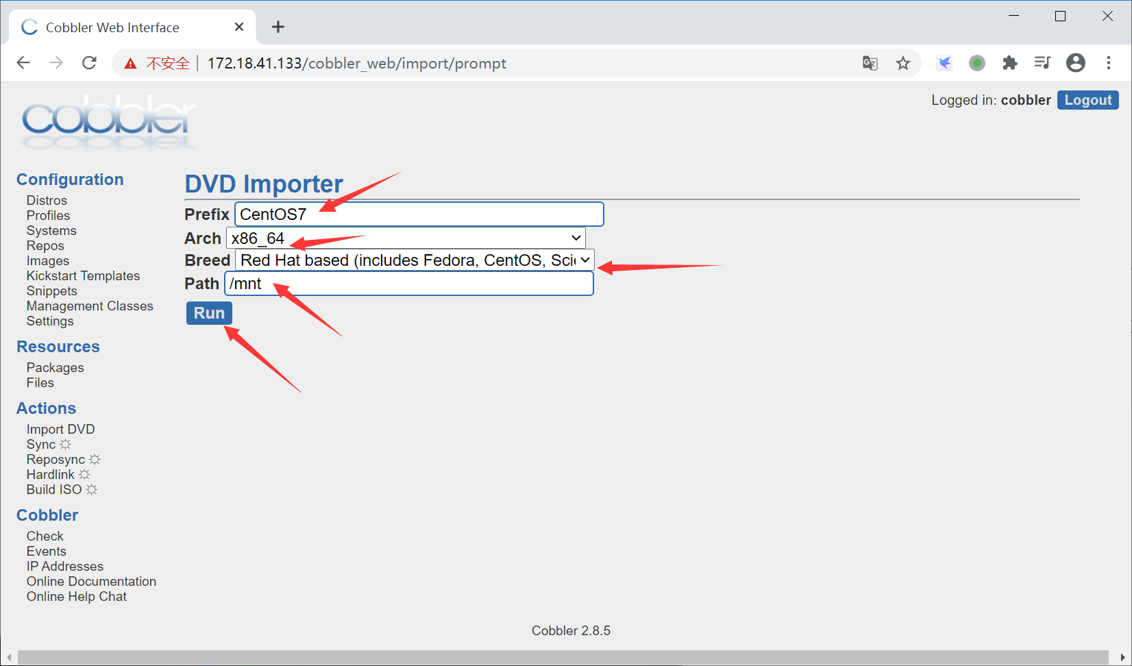Click the Logout button

pos(1088,100)
